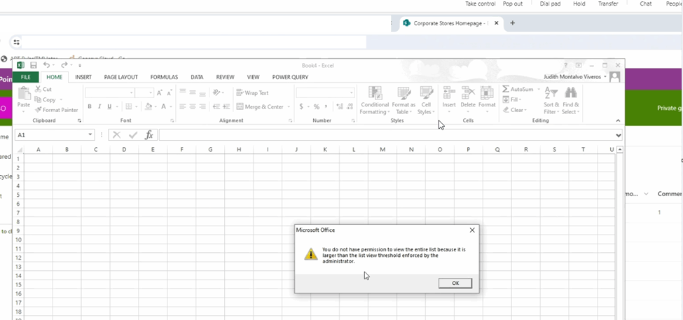683x320 pixels.
Task: Open the Merge & Center dropdown arrow
Action: click(x=289, y=106)
